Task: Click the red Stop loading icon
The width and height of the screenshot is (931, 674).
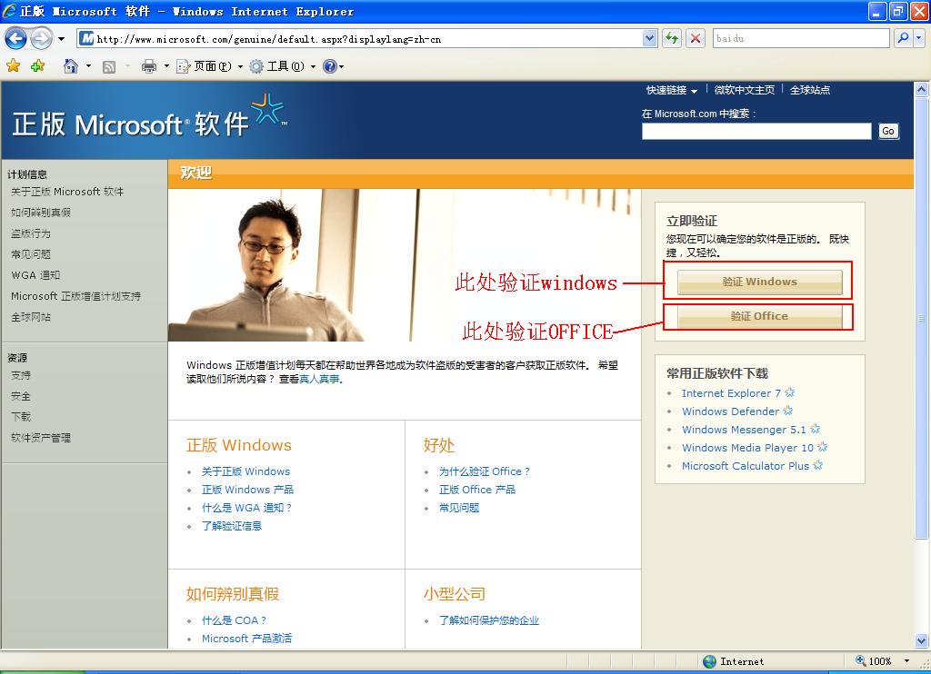Action: click(x=696, y=38)
